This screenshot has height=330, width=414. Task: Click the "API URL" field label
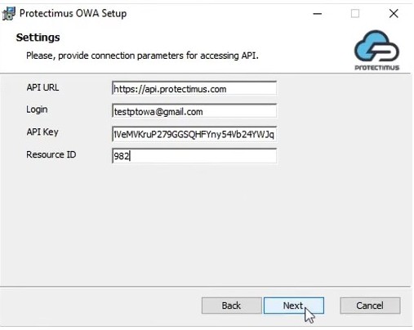click(42, 87)
